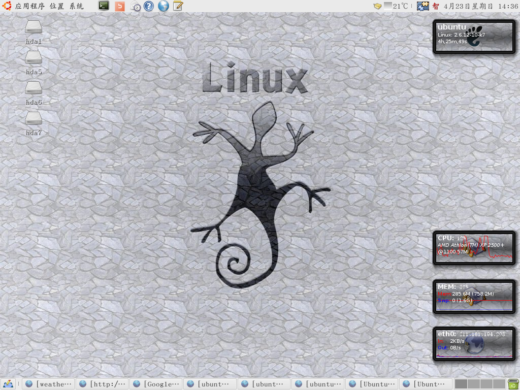Viewport: 520px width, 390px height.
Task: Launch the terminal from the panel
Action: 104,6
